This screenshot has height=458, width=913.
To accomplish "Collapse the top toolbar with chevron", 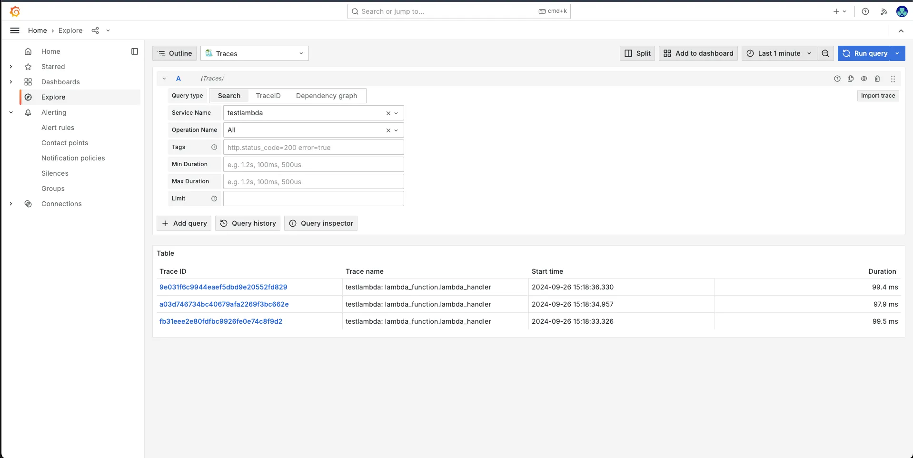I will click(901, 30).
